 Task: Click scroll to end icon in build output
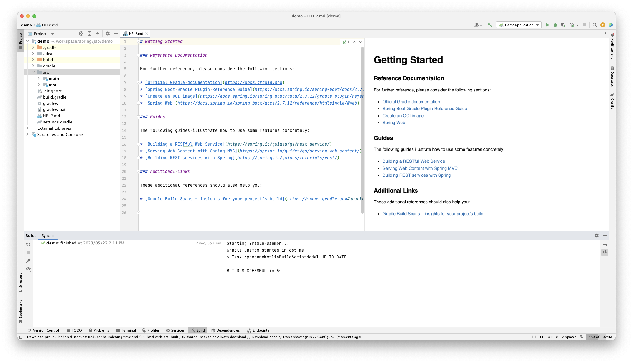[605, 253]
